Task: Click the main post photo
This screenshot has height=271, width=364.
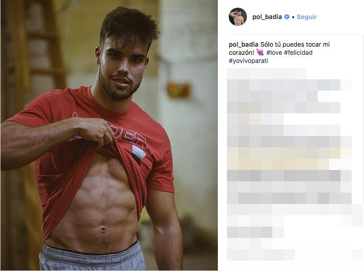Action: [109, 135]
